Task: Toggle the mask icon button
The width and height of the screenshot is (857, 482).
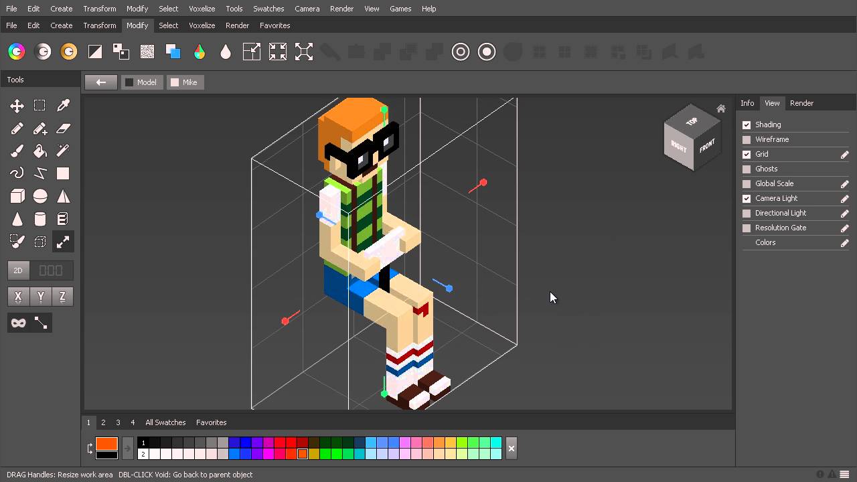Action: coord(18,323)
